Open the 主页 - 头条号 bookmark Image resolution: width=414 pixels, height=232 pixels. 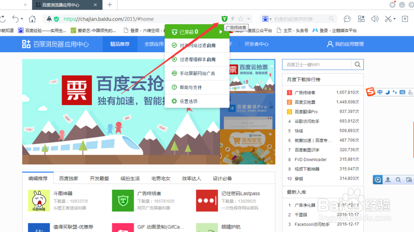coord(292,31)
